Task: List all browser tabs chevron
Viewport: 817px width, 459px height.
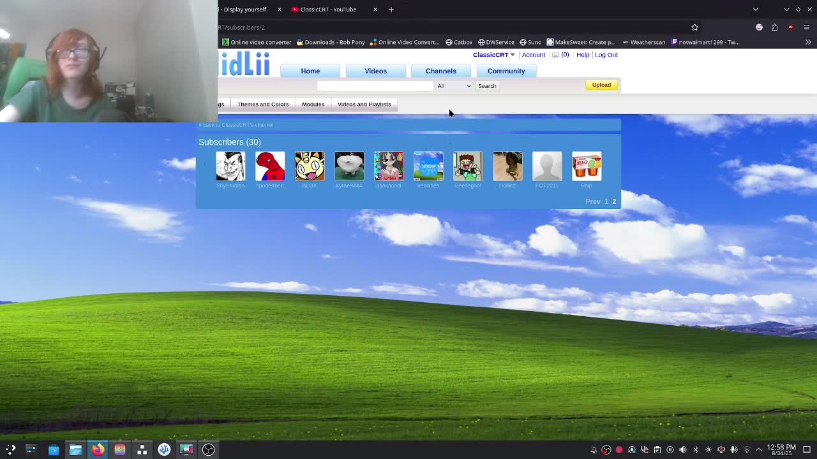Action: (756, 10)
